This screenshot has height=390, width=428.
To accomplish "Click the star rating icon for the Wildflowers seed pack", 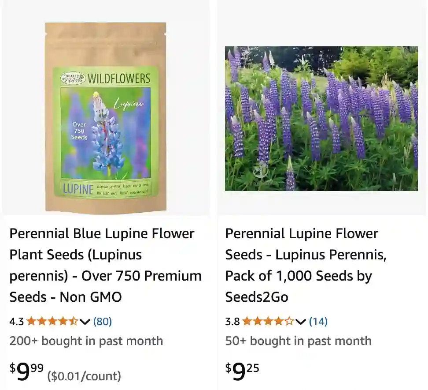I will (52, 322).
